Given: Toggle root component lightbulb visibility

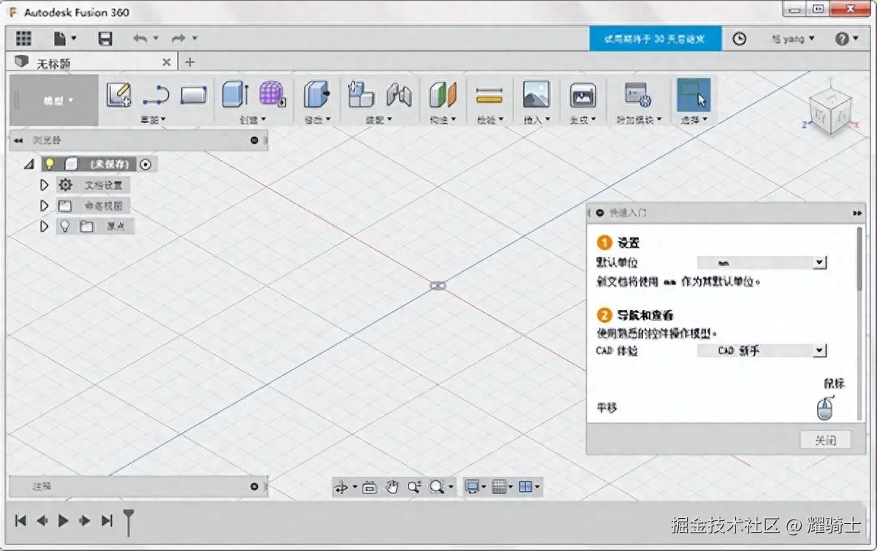Looking at the screenshot, I should pos(50,164).
